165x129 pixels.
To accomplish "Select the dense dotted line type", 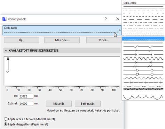I will click(143, 11).
